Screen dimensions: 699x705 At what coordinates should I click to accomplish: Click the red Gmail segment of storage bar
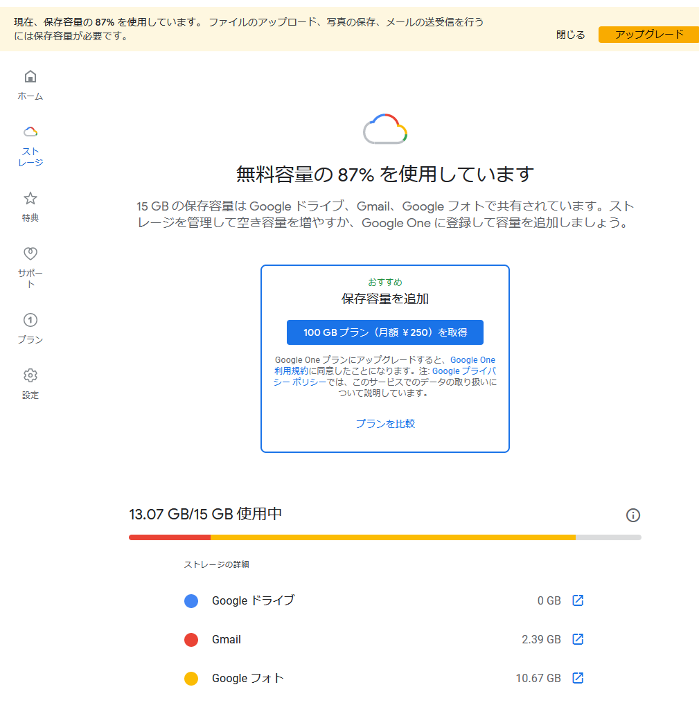coord(170,537)
